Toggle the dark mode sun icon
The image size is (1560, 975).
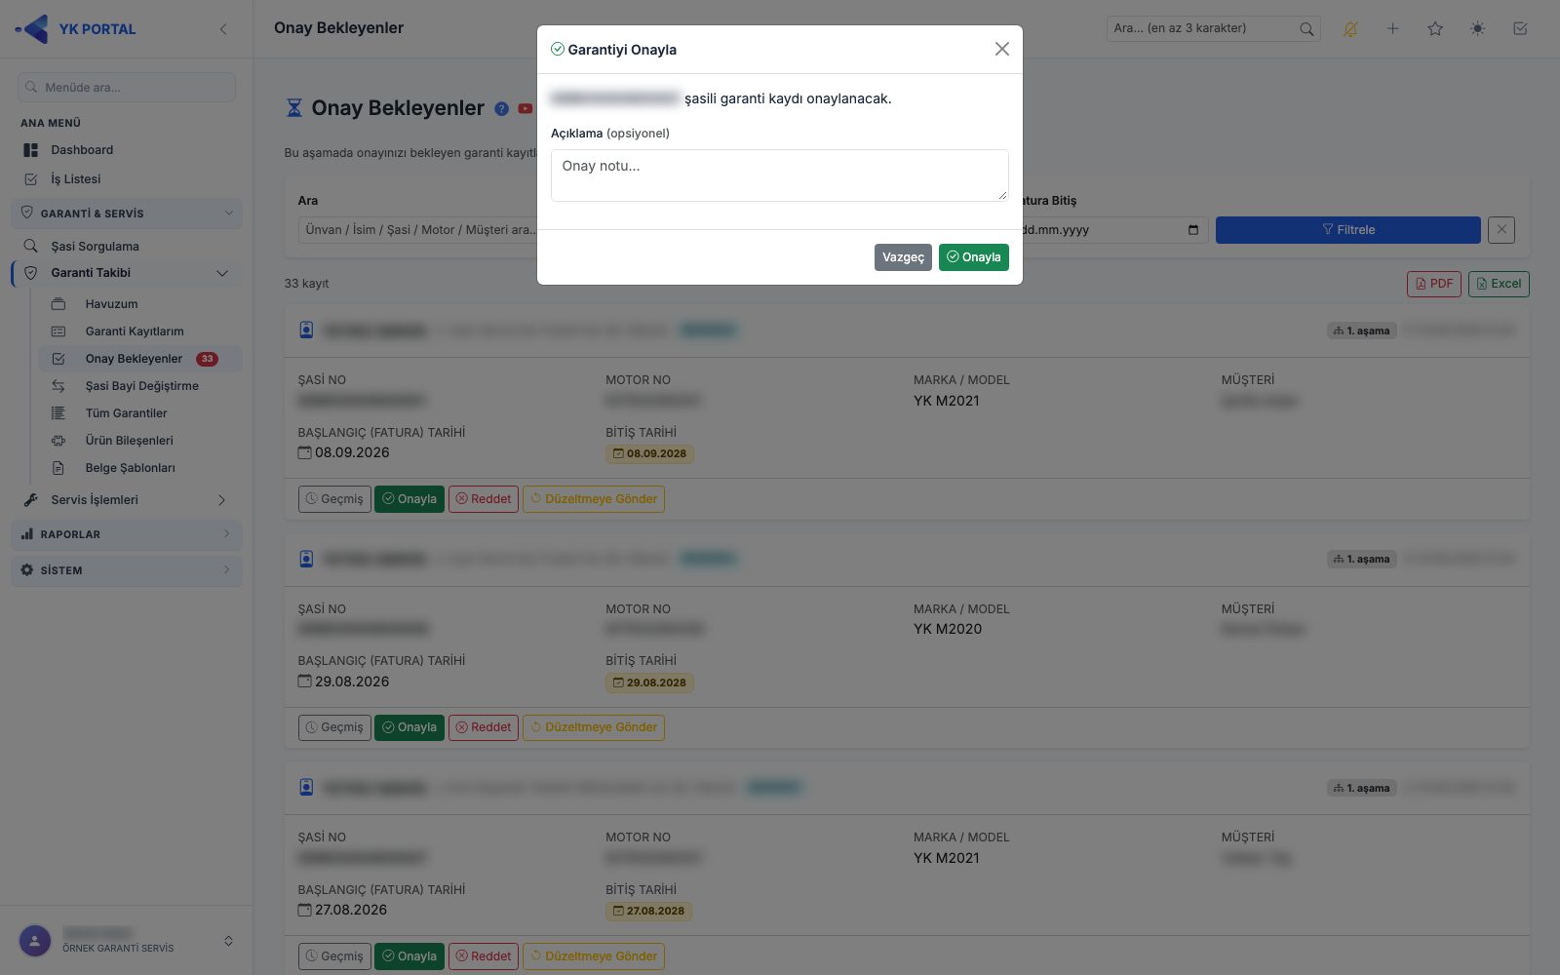(x=1477, y=29)
